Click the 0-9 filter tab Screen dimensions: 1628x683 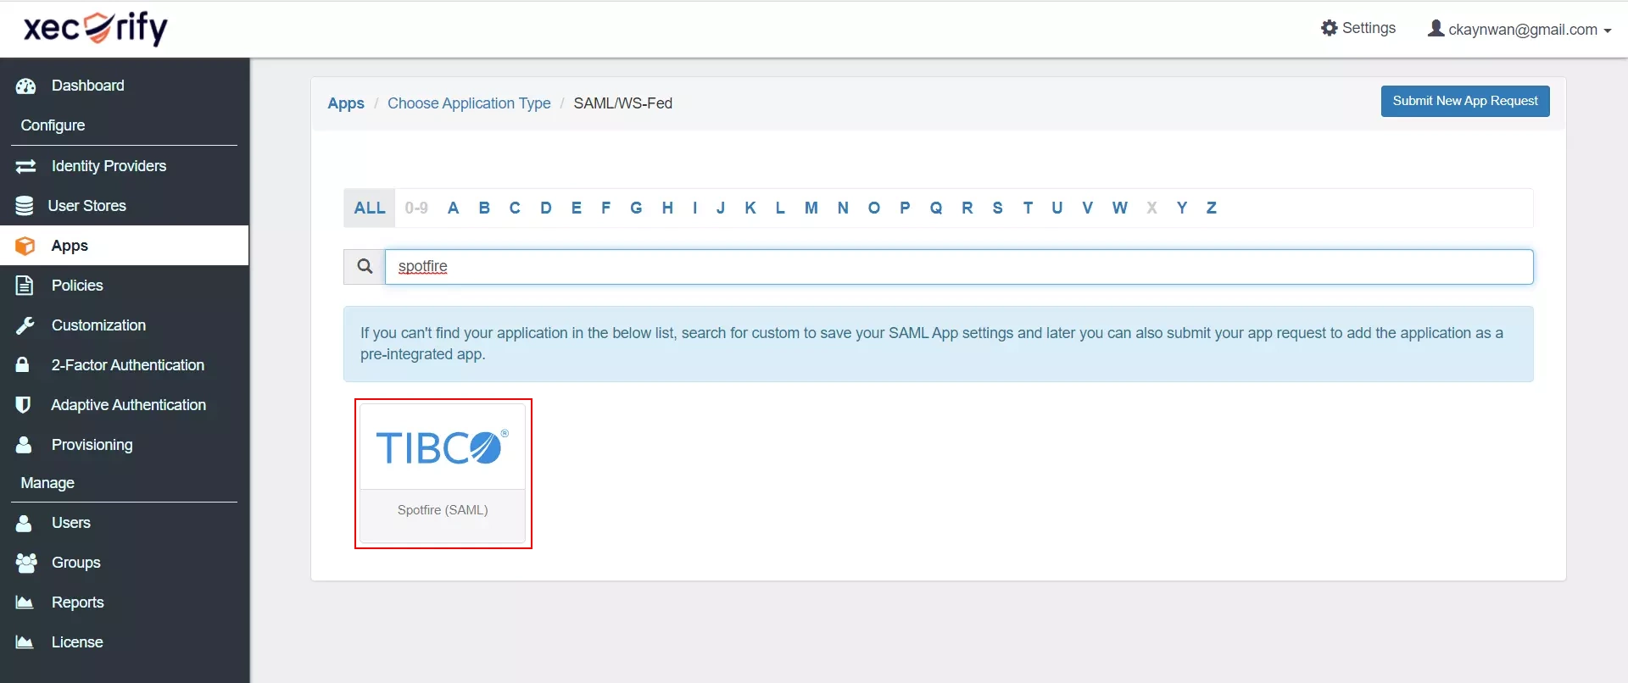[x=416, y=208]
